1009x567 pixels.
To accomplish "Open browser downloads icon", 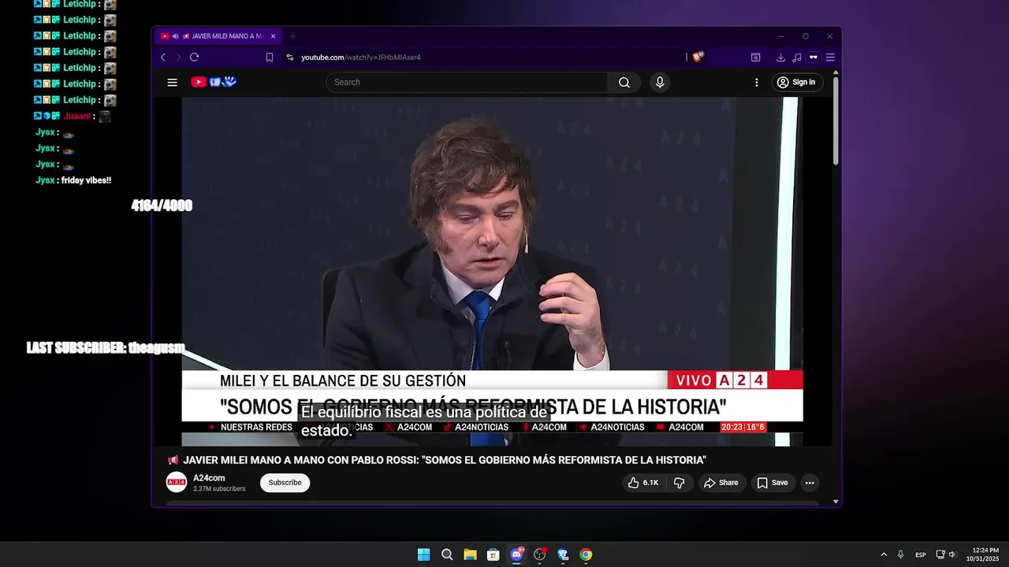I will [780, 57].
